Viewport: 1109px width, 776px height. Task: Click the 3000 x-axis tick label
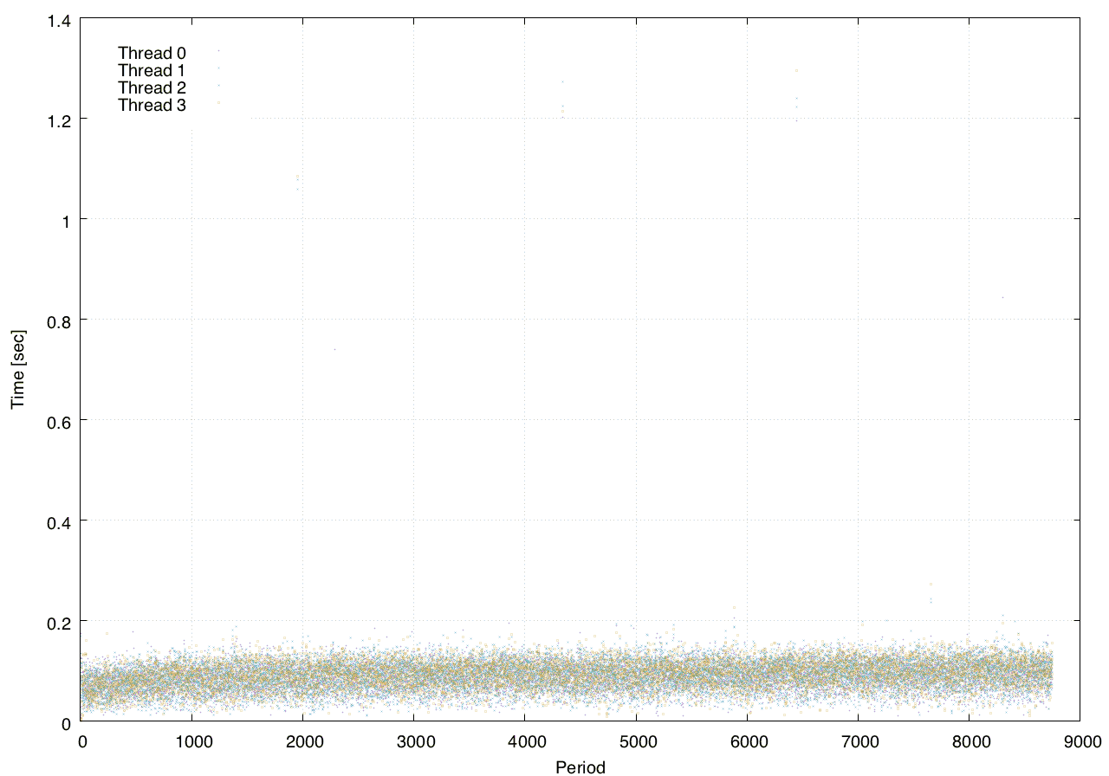[x=414, y=741]
